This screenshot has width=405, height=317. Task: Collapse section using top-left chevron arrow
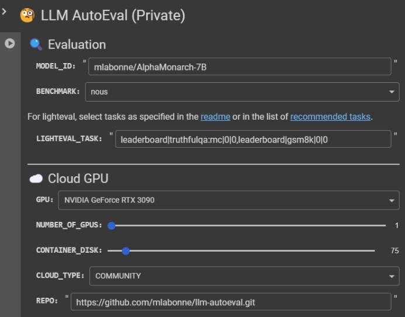(x=4, y=11)
